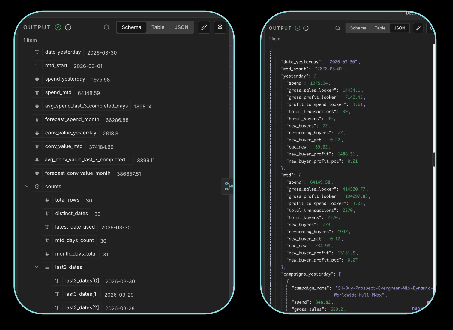Click the info icon beside OUTPUT header
Image resolution: width=453 pixels, height=330 pixels.
click(x=68, y=27)
